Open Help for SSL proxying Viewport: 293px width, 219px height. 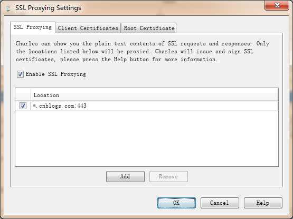[263, 203]
